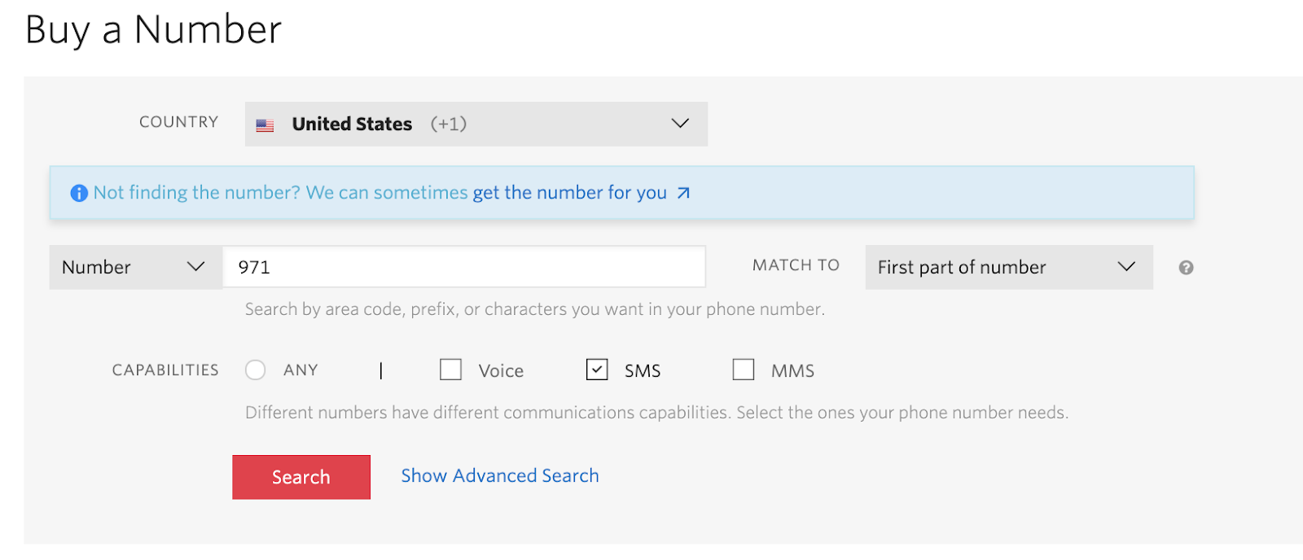Expand the First part of number dropdown
The image size is (1303, 560).
(1008, 267)
